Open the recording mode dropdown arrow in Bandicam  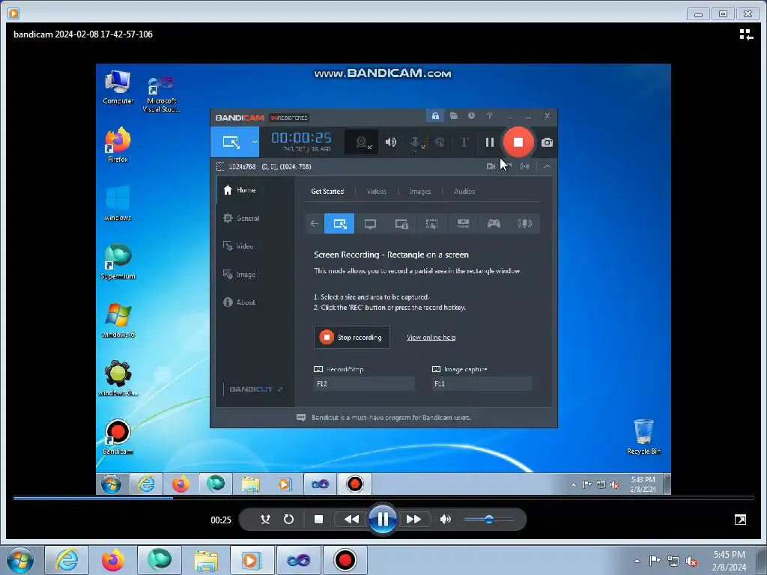click(255, 142)
